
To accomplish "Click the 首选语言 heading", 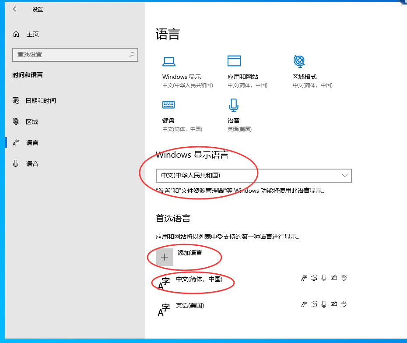I will [x=173, y=218].
